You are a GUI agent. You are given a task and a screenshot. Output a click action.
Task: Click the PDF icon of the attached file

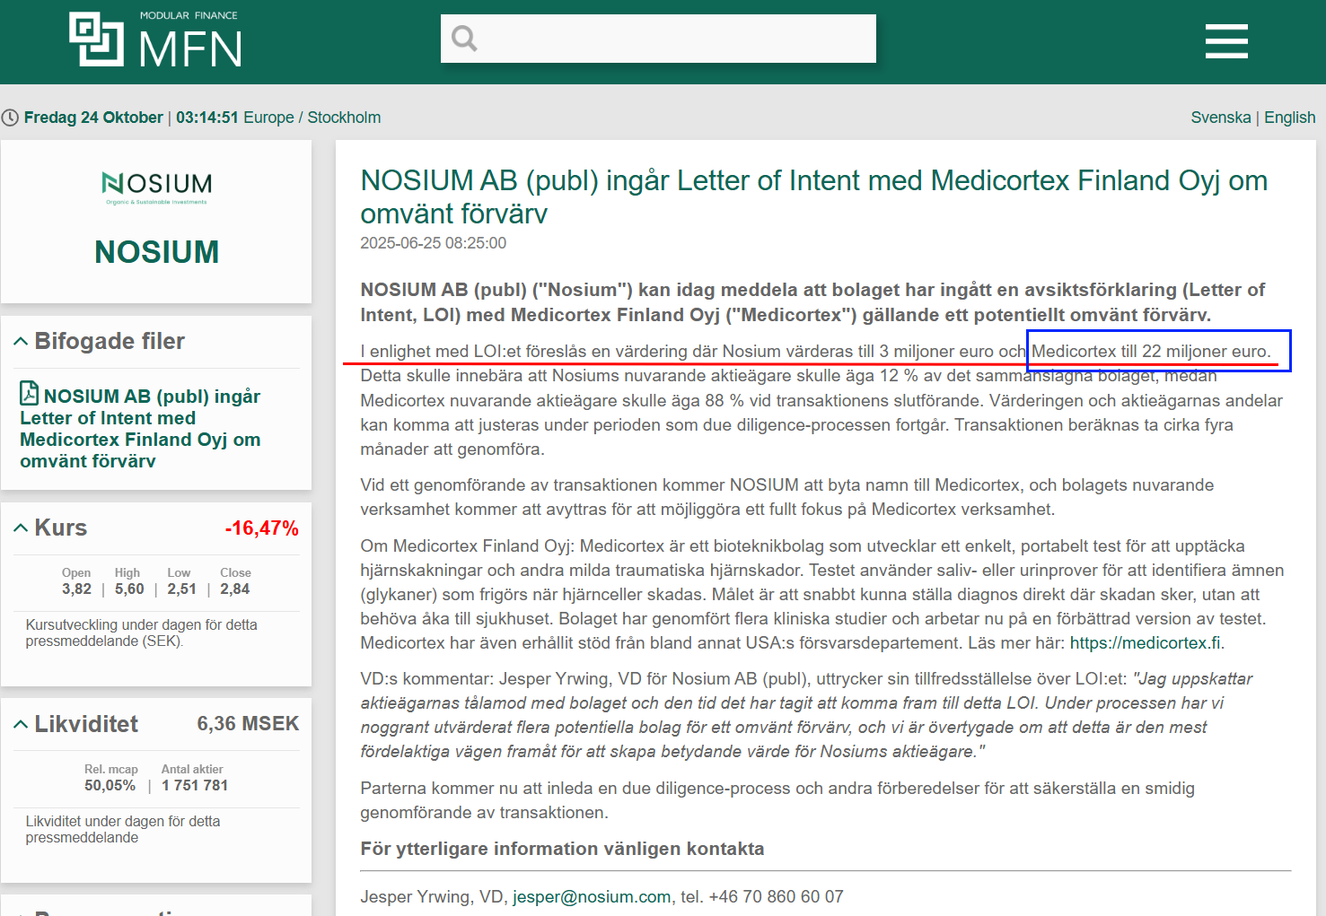coord(30,393)
